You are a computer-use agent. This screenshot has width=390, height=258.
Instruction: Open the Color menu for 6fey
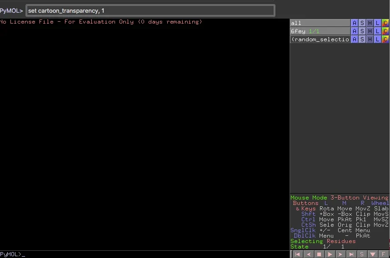[x=385, y=31]
